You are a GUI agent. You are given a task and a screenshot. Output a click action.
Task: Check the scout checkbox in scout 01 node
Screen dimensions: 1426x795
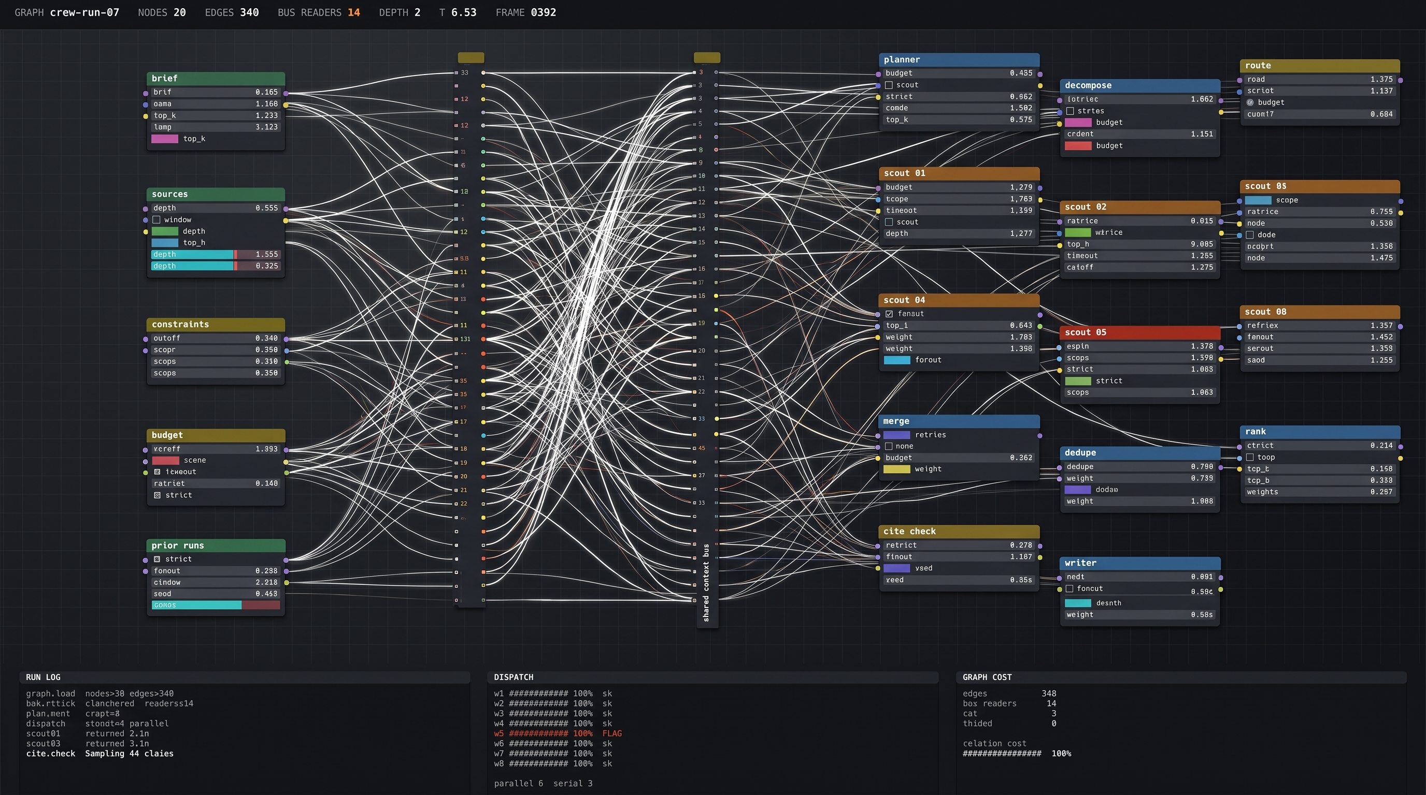click(x=889, y=222)
